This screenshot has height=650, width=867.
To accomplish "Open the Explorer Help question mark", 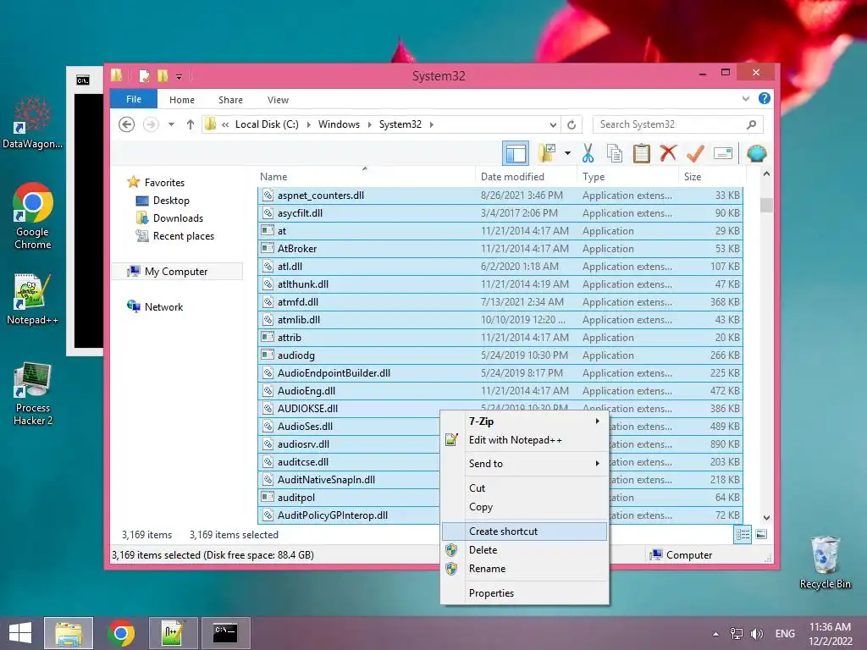I will click(765, 98).
